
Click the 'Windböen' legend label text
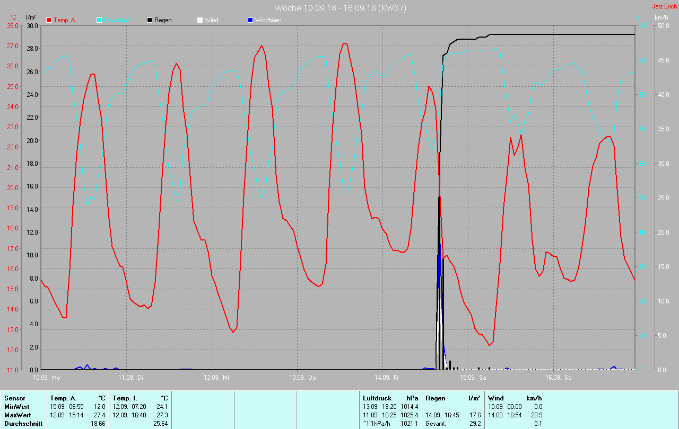click(268, 20)
